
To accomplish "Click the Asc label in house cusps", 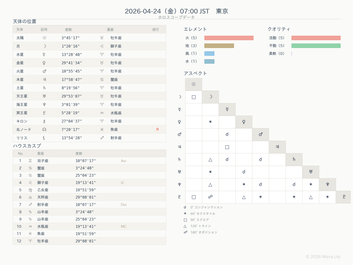I will pos(124,161).
